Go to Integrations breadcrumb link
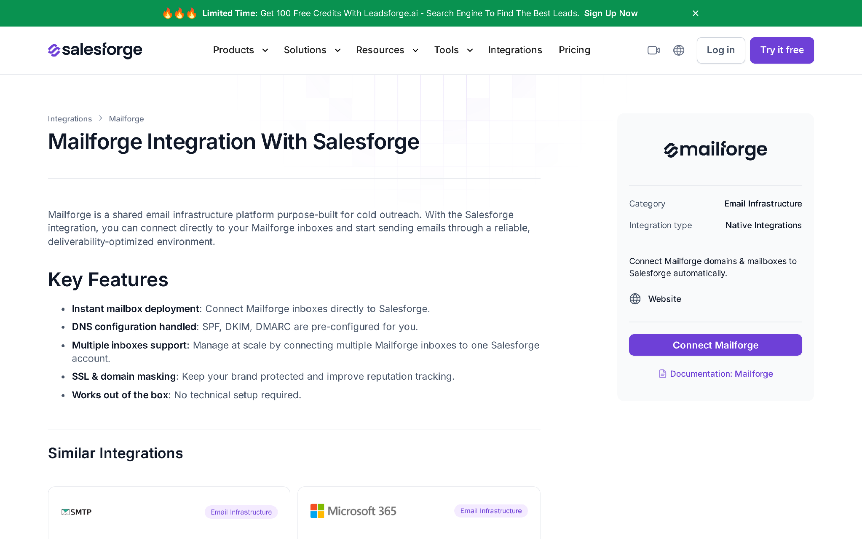The width and height of the screenshot is (862, 539). point(70,119)
